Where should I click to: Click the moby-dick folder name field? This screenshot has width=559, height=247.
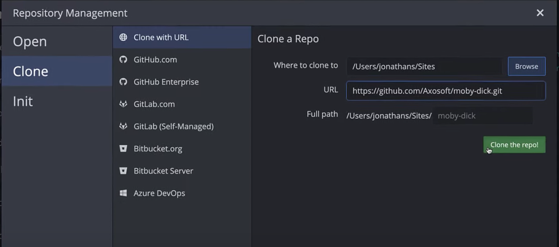(x=483, y=116)
